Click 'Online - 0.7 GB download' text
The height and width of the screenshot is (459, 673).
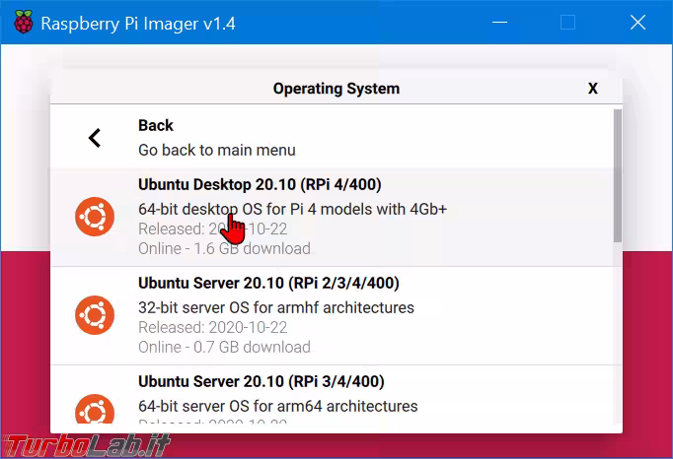[224, 347]
